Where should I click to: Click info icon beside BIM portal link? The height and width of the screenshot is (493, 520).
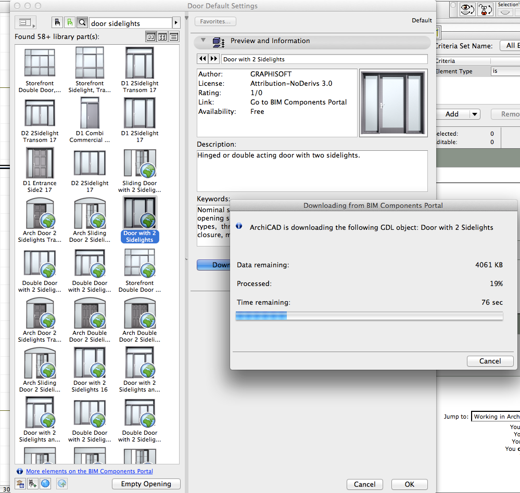pos(20,471)
